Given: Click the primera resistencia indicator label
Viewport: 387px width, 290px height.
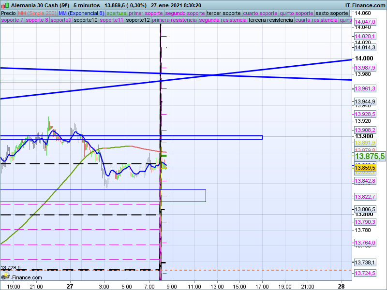Looking at the screenshot, I should [174, 20].
